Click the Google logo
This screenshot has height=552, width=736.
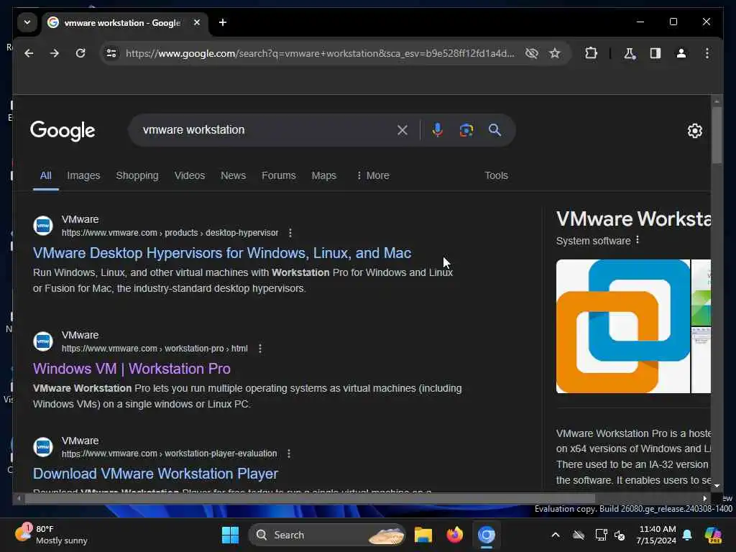click(63, 131)
